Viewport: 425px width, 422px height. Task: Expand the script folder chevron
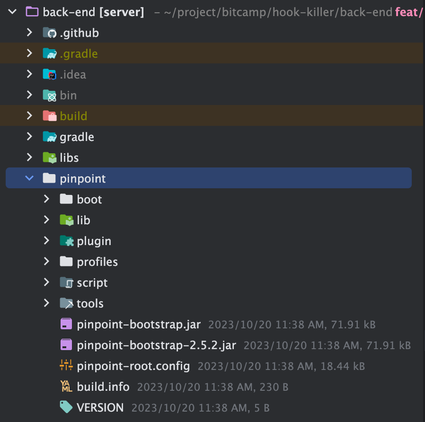47,282
